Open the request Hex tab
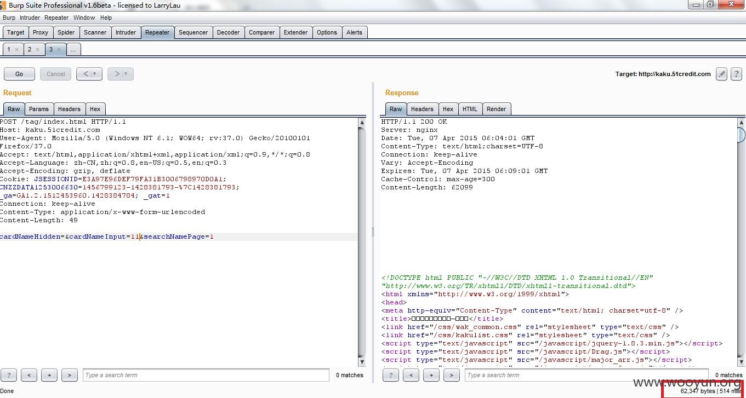746x398 pixels. coord(95,109)
